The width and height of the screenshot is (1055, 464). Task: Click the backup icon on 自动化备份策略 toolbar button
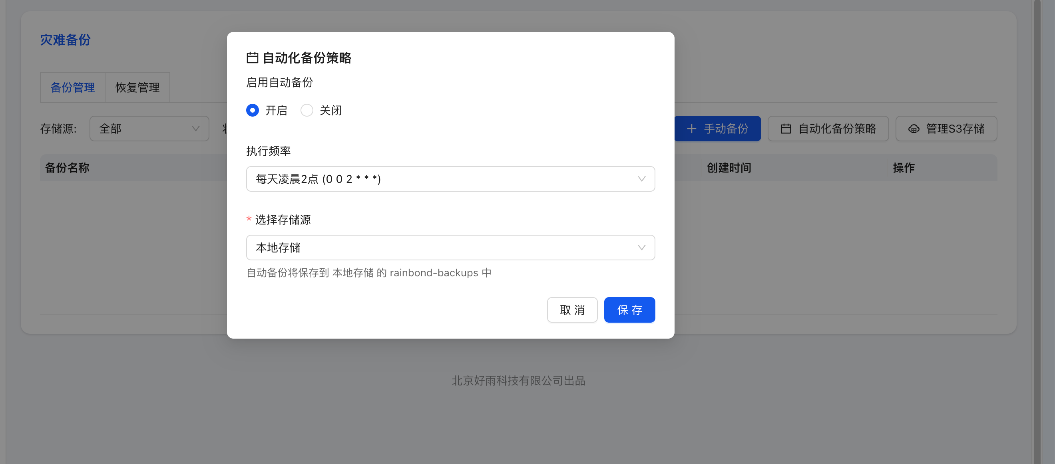[x=786, y=129]
